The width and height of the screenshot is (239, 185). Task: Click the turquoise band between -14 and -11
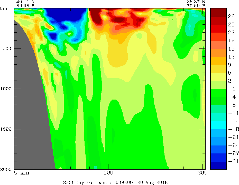218,117
